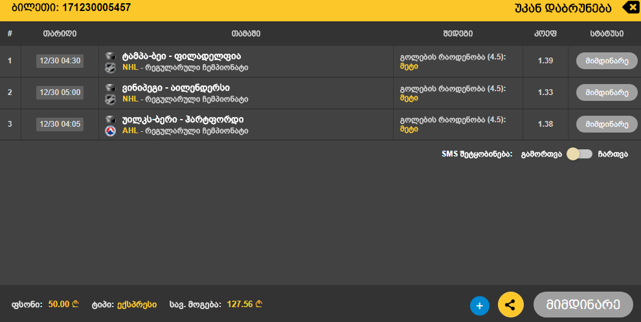Click the შედეგი column header
Image resolution: width=641 pixels, height=322 pixels.
tap(458, 34)
